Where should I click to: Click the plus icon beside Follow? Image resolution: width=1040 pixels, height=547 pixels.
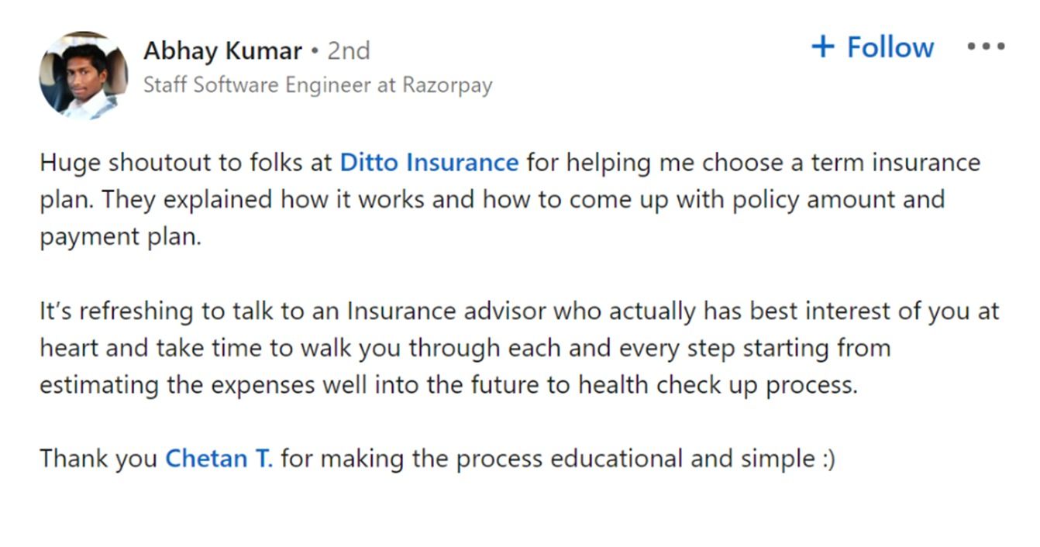tap(822, 46)
